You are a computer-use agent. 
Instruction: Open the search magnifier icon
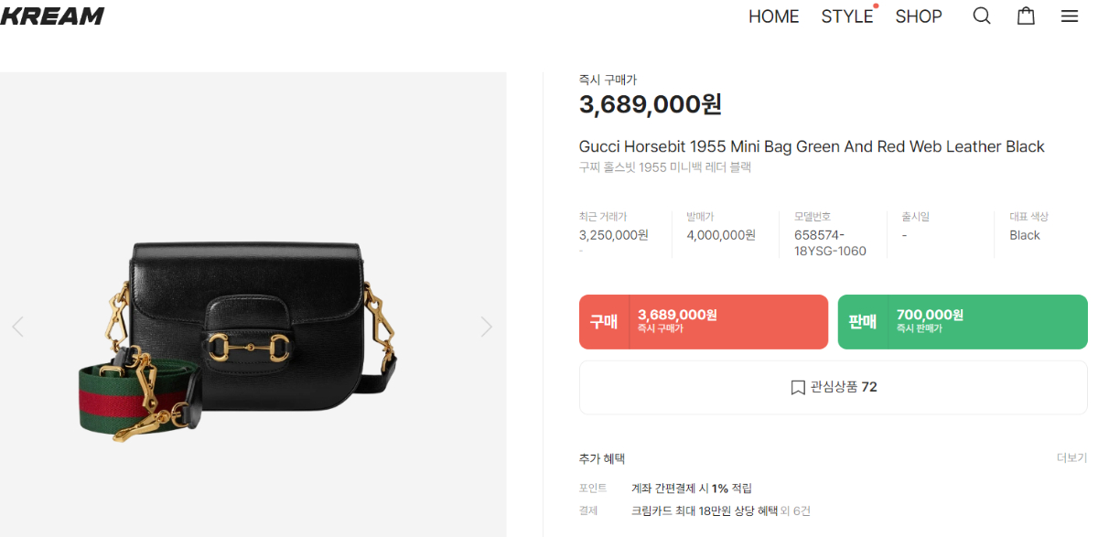[x=982, y=16]
